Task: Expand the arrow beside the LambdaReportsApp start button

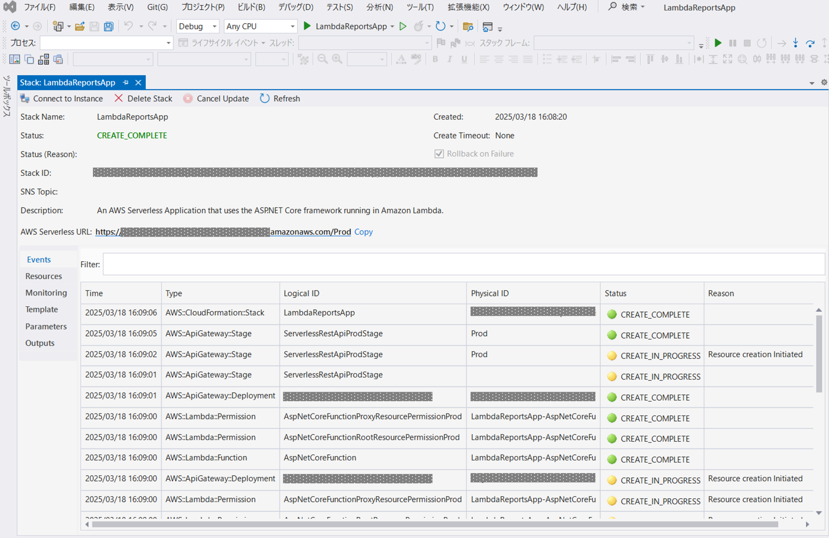Action: tap(392, 26)
